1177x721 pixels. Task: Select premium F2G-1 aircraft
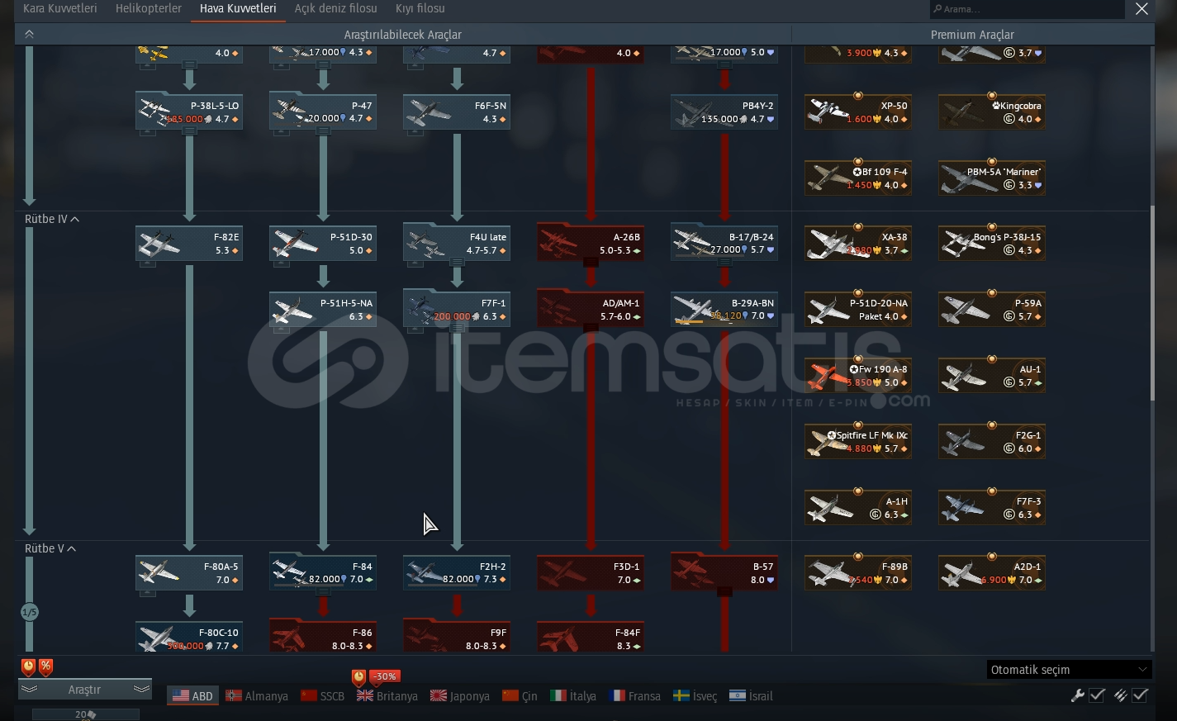coord(992,442)
